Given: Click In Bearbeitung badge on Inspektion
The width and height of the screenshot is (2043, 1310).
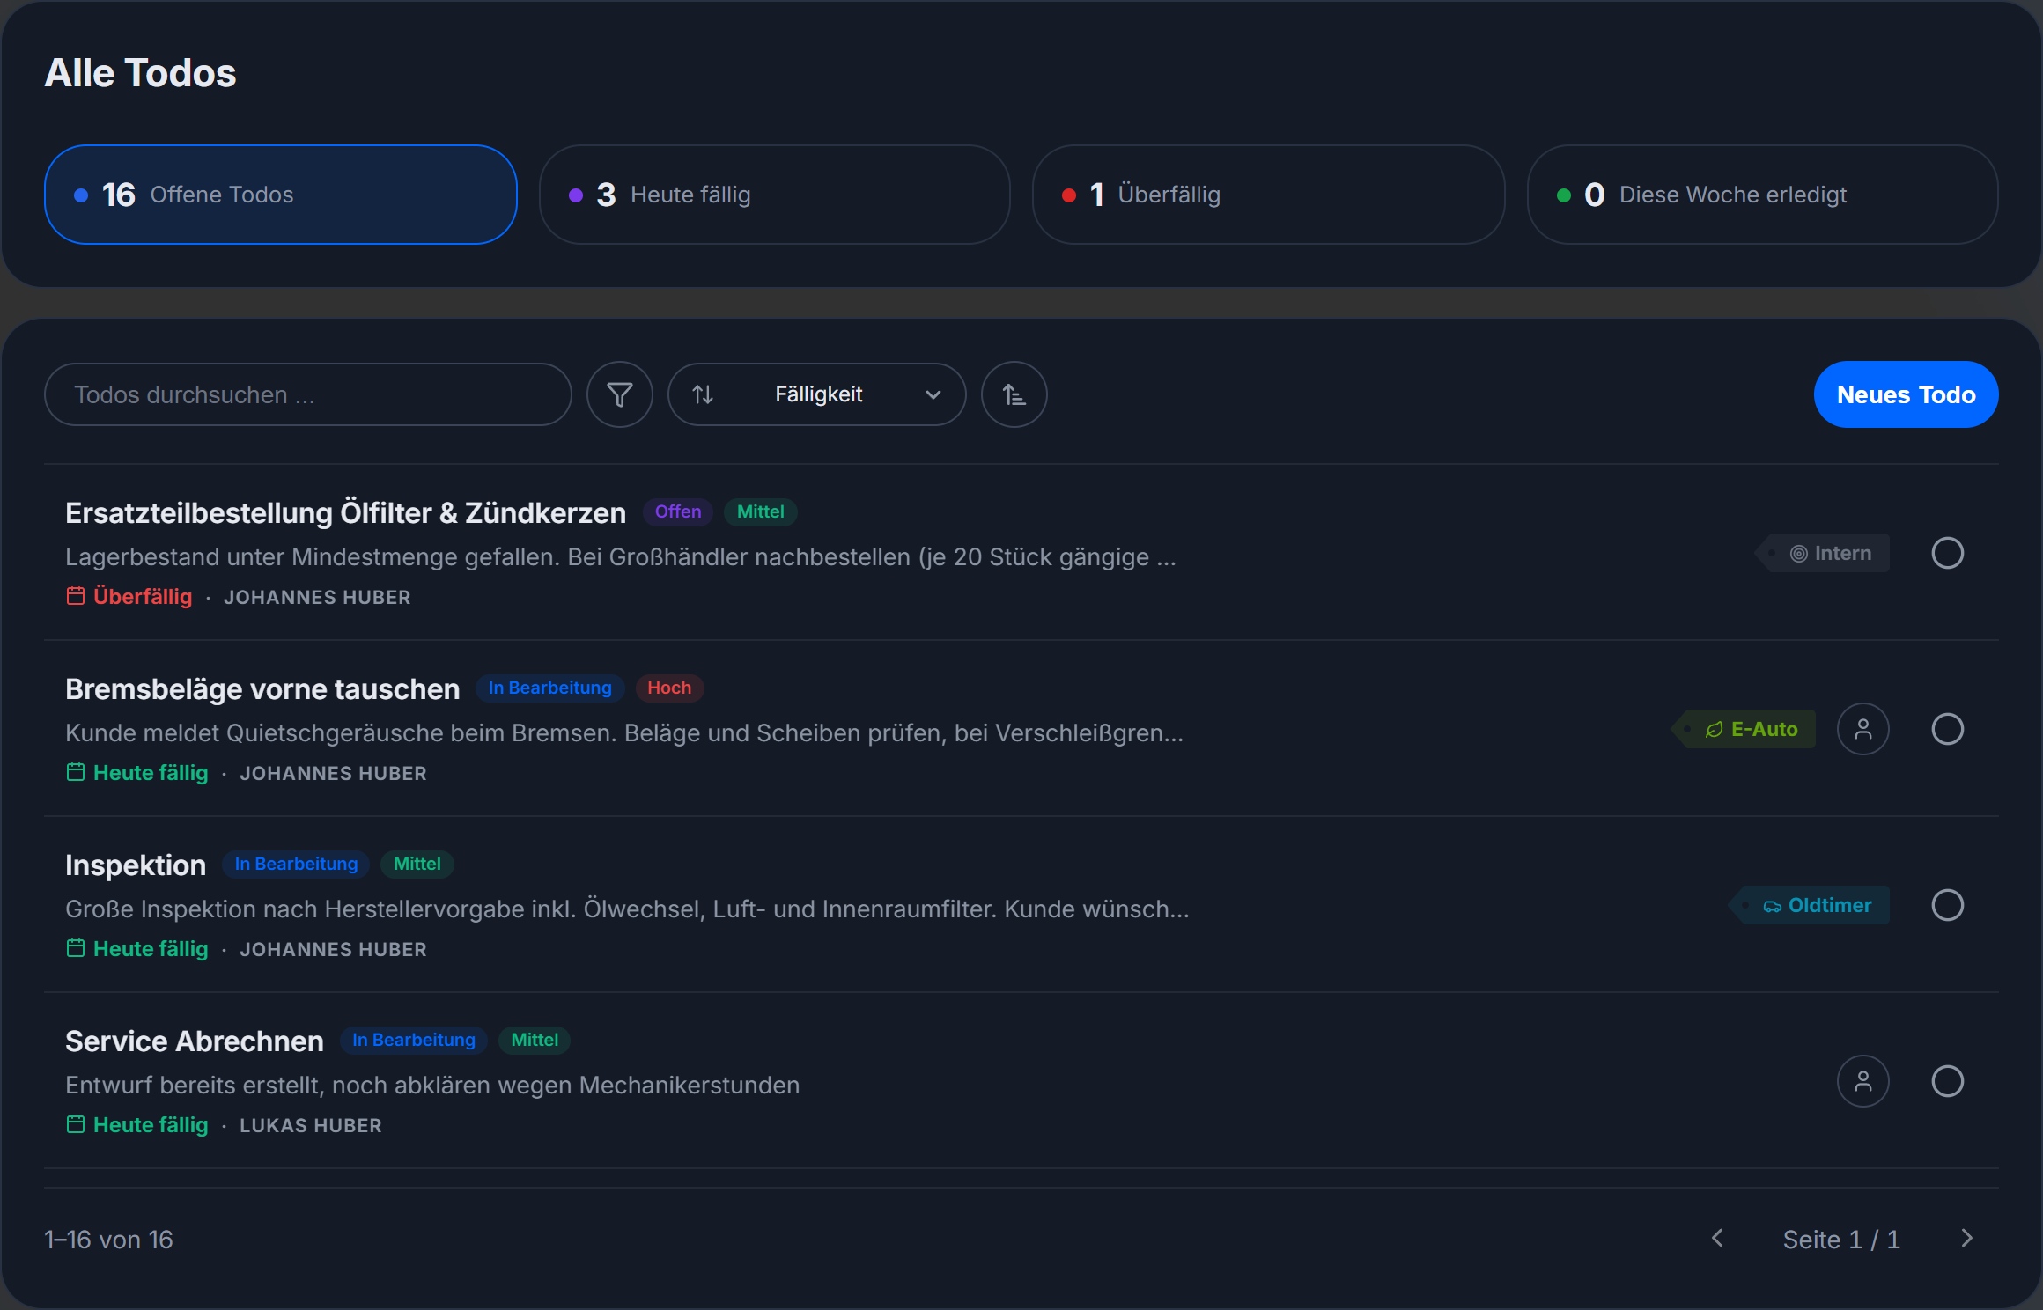Looking at the screenshot, I should click(x=296, y=864).
